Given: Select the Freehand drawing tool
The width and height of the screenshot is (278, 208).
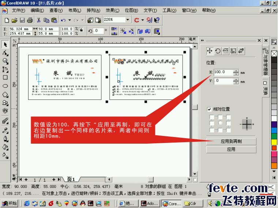Looking at the screenshot, I should (5, 69).
